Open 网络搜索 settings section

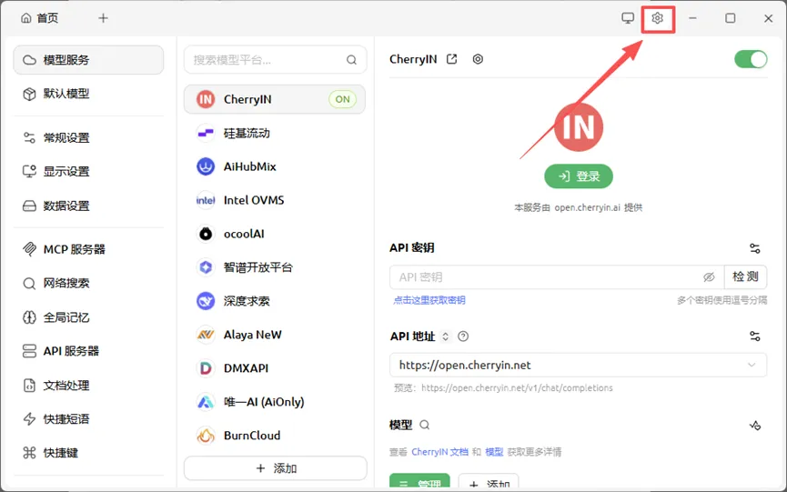[x=88, y=284]
